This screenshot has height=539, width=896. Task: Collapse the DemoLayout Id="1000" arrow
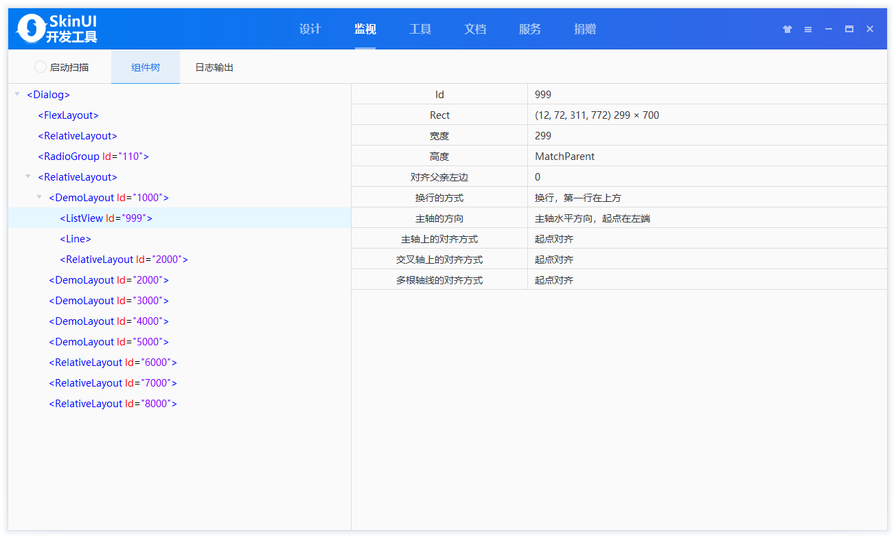pos(39,197)
